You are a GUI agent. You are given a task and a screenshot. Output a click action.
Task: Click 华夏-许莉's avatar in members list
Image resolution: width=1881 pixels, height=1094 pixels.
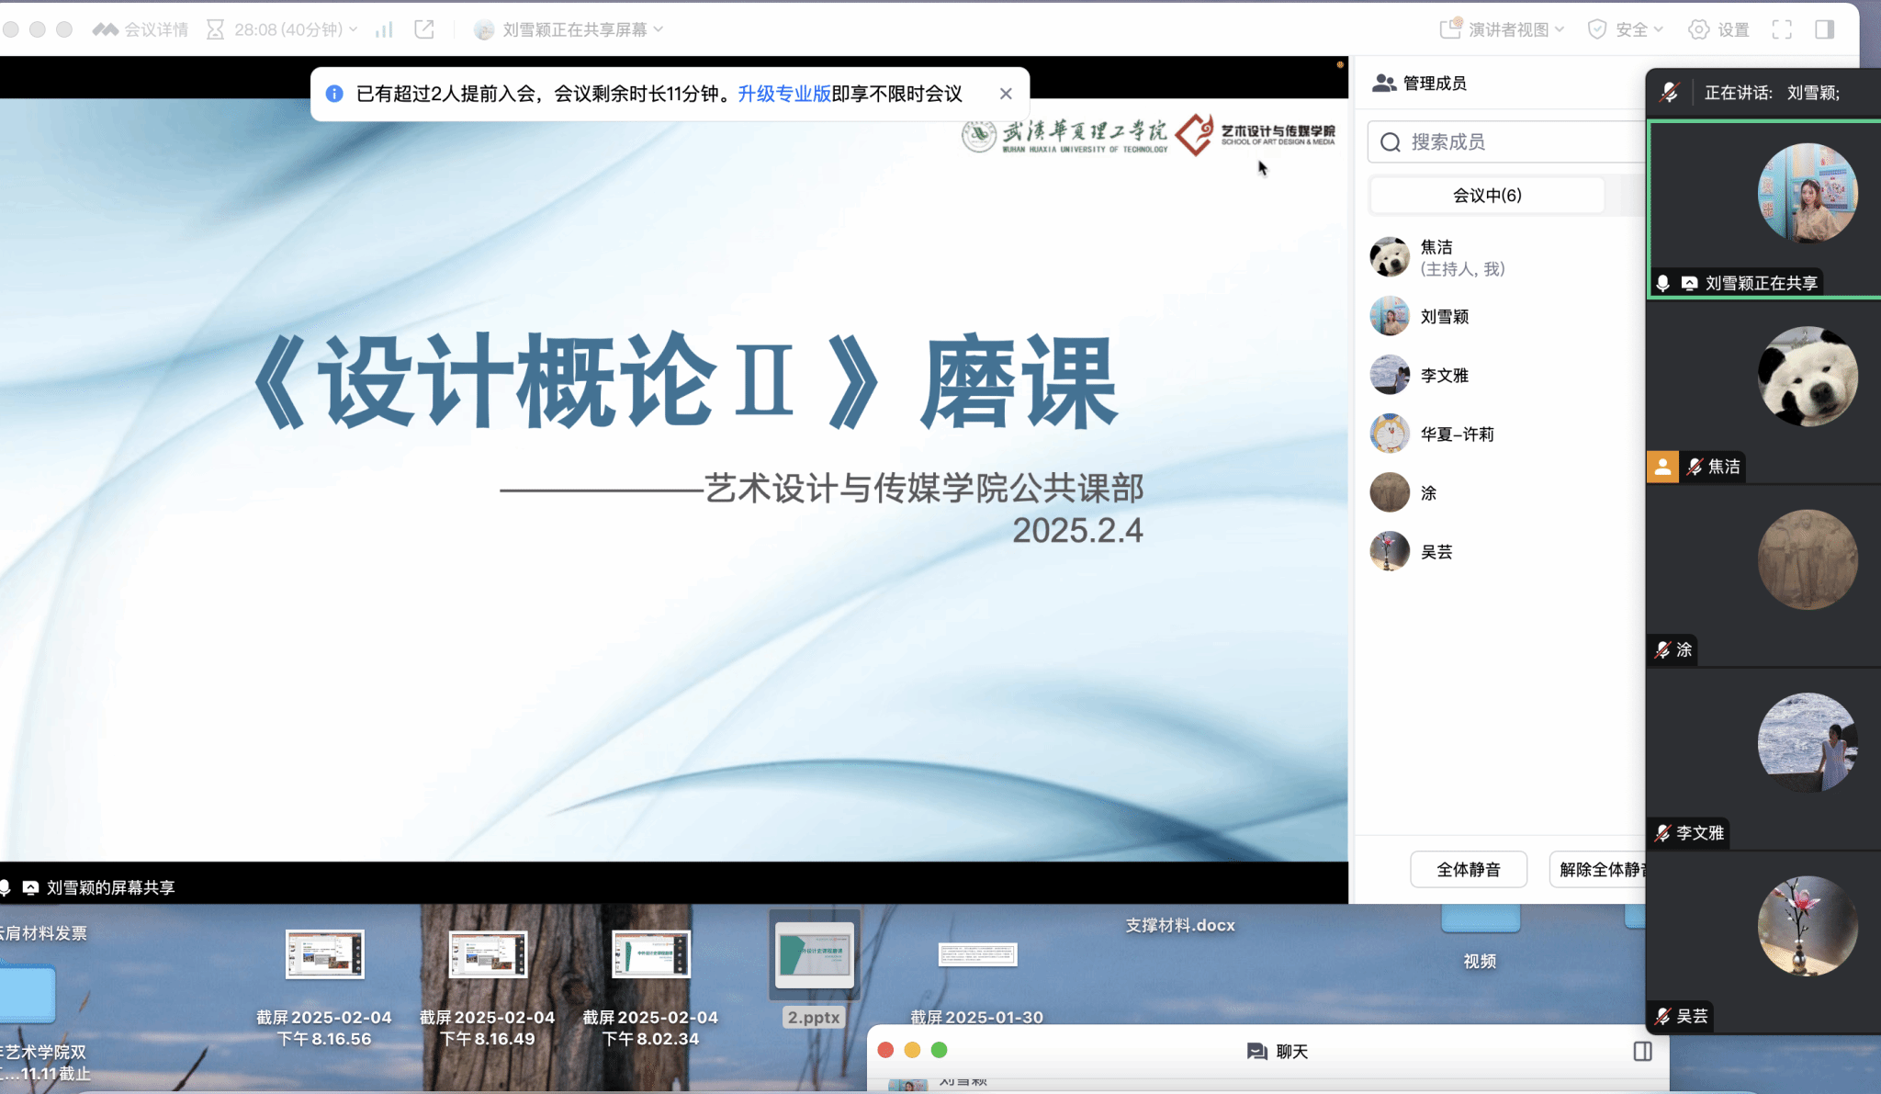(1390, 434)
